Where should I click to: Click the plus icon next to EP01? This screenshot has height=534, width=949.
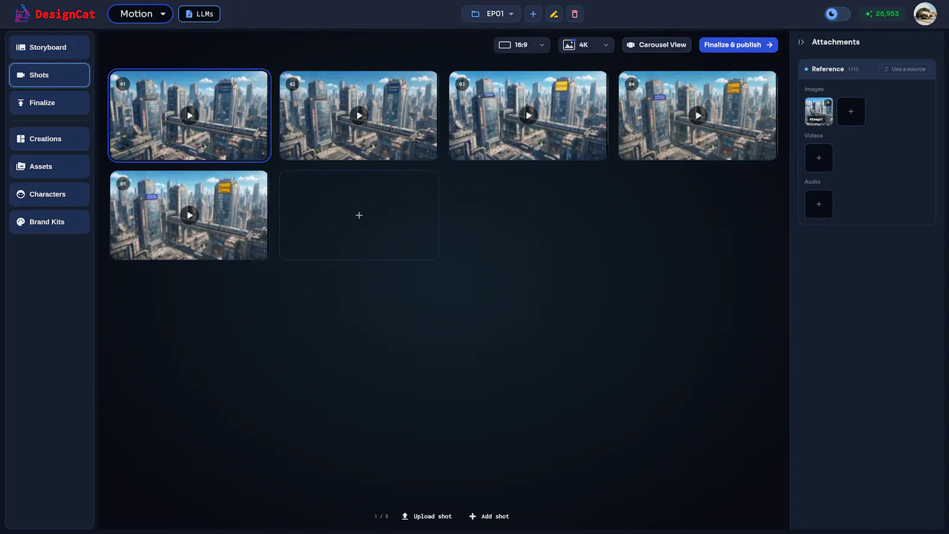[x=533, y=14]
